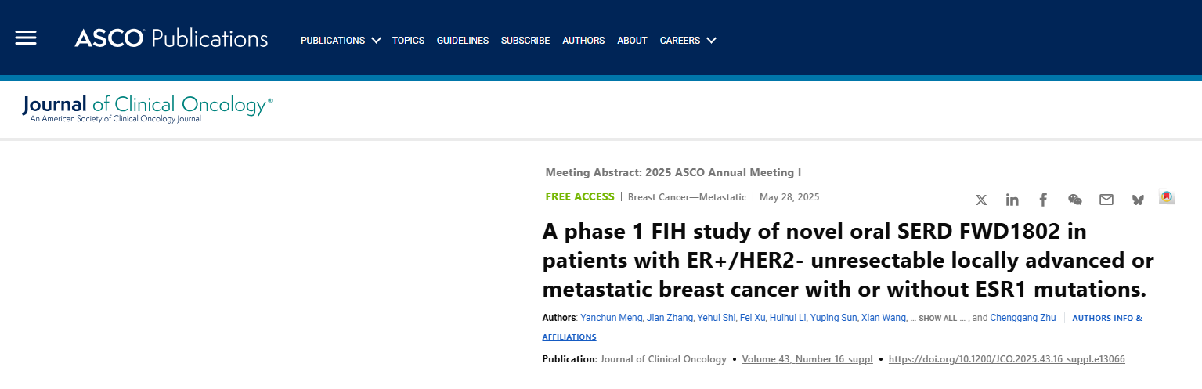1202x389 pixels.
Task: Share article on Facebook
Action: (x=1043, y=200)
